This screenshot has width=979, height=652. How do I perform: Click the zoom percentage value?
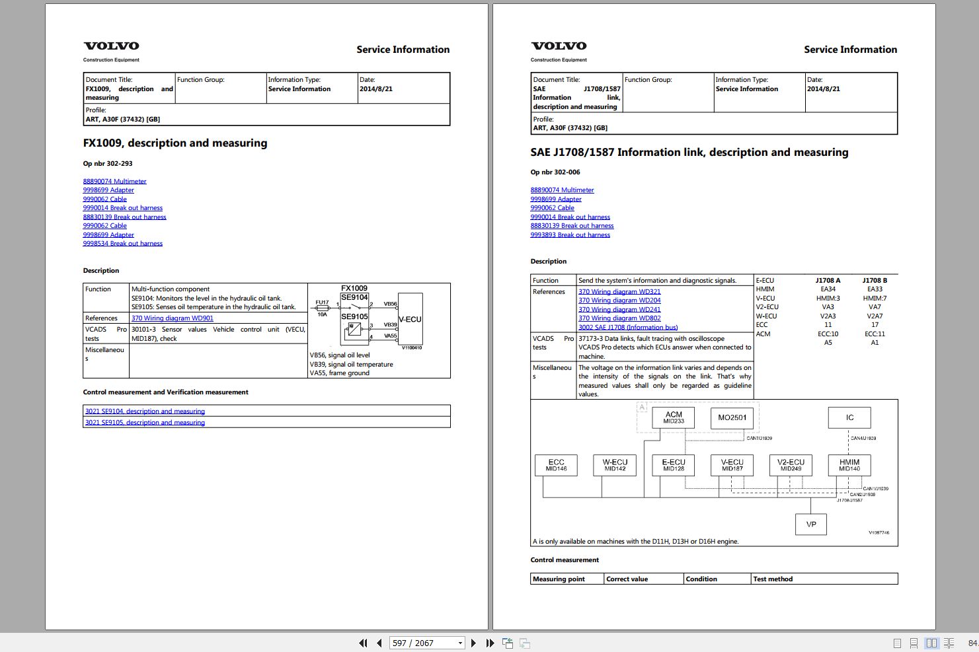coord(972,643)
